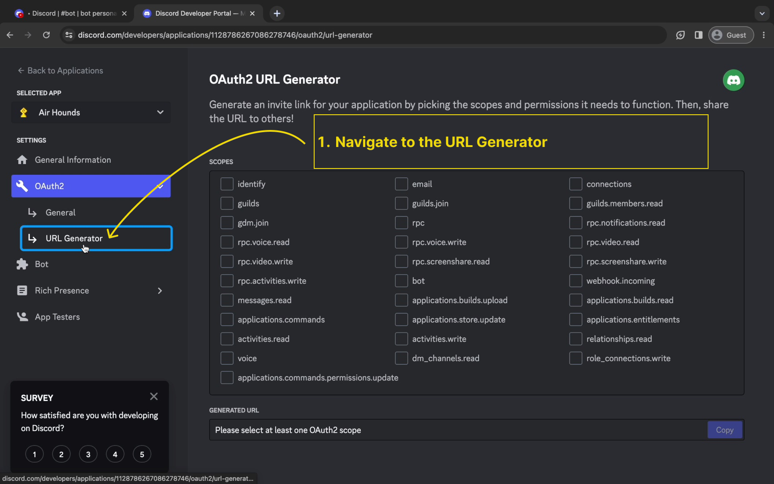This screenshot has width=774, height=484.
Task: Check the identify scope checkbox
Action: pyautogui.click(x=227, y=184)
